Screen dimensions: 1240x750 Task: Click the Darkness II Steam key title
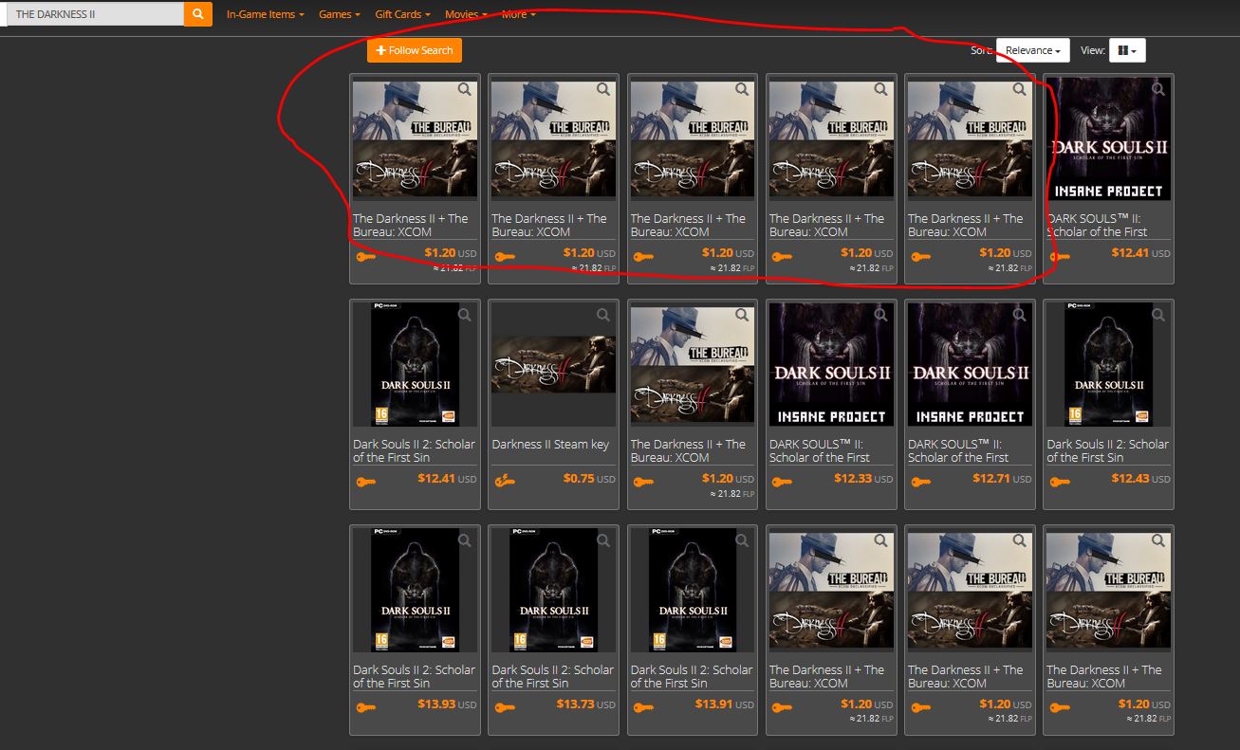click(x=550, y=444)
